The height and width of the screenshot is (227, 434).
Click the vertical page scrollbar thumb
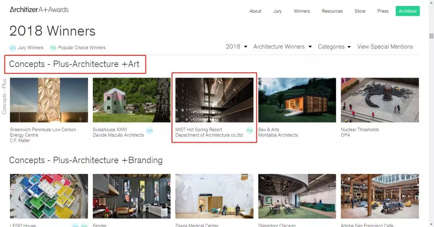[x=431, y=36]
